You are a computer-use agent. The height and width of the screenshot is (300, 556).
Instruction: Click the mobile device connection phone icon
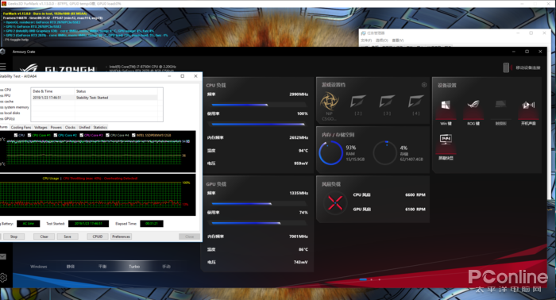pos(506,67)
